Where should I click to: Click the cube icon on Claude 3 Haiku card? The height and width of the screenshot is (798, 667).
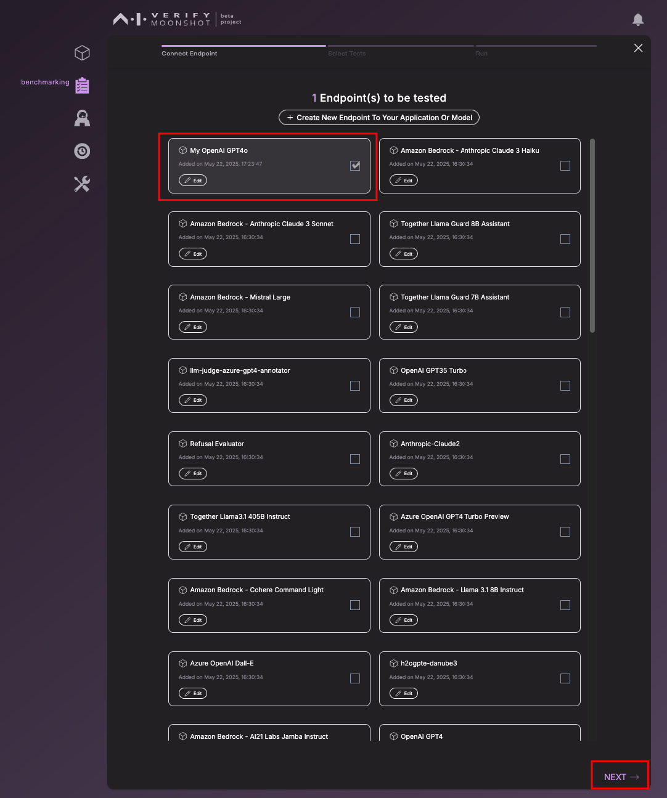point(394,150)
